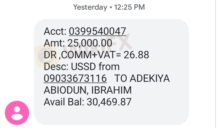Tap the Desc: USSD from text
218x128 pixels.
[82, 67]
